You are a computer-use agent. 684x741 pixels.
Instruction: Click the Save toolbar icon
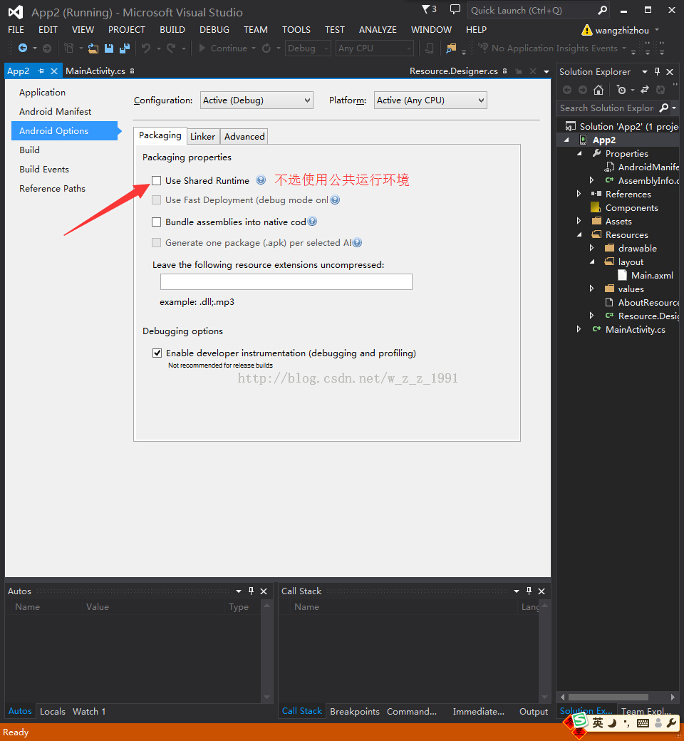click(109, 48)
